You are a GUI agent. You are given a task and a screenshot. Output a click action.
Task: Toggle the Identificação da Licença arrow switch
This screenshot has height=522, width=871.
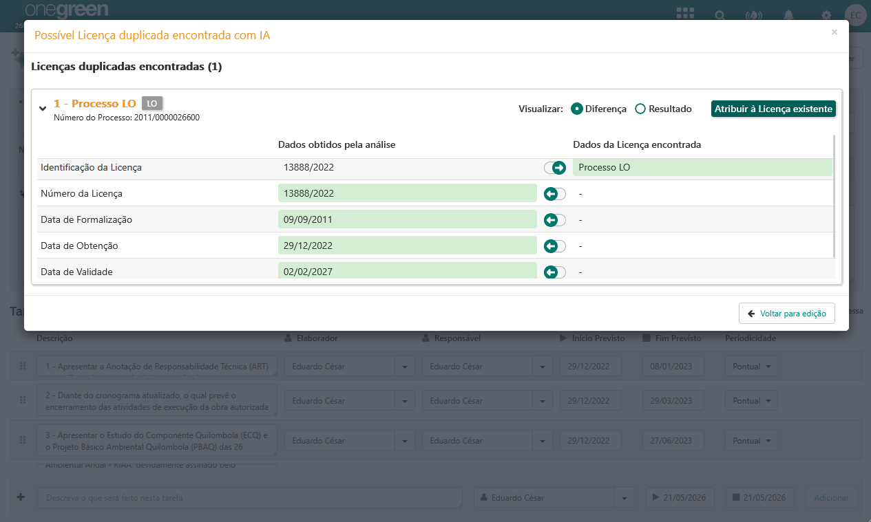tap(555, 168)
